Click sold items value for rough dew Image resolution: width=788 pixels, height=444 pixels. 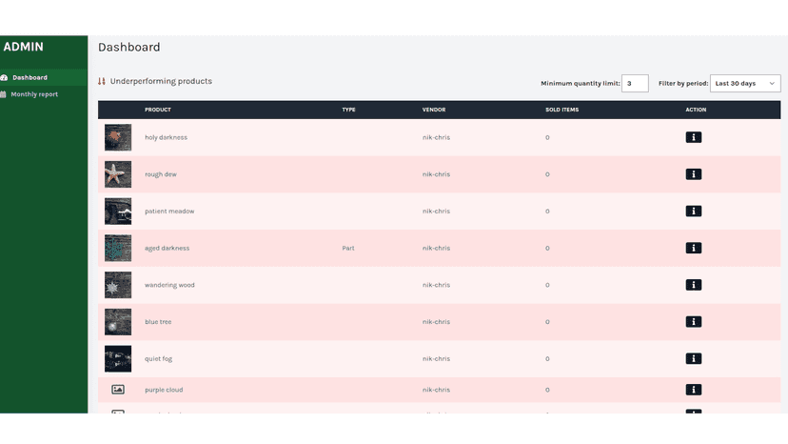click(547, 174)
